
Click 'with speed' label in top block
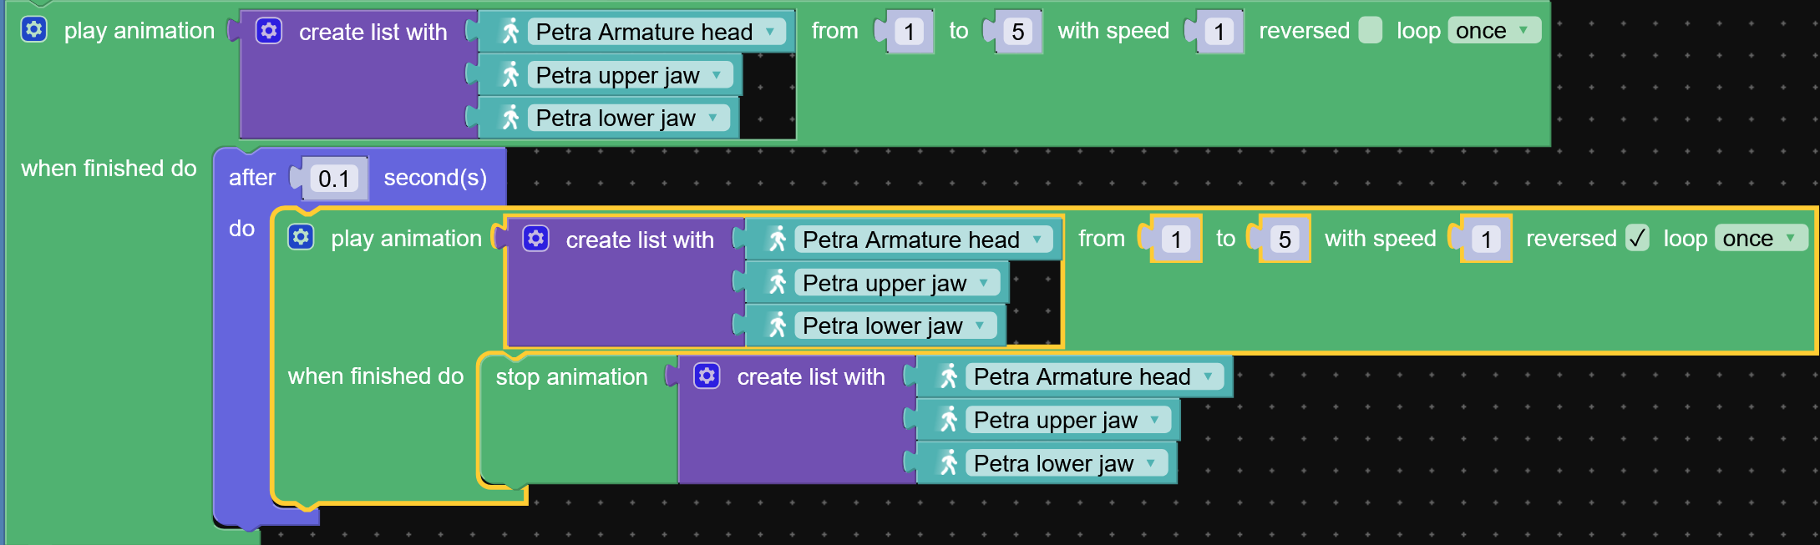(x=1113, y=31)
